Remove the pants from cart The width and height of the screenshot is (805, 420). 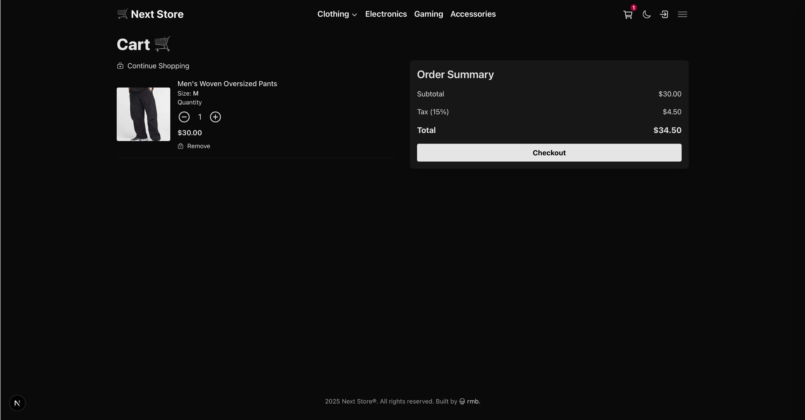click(198, 146)
